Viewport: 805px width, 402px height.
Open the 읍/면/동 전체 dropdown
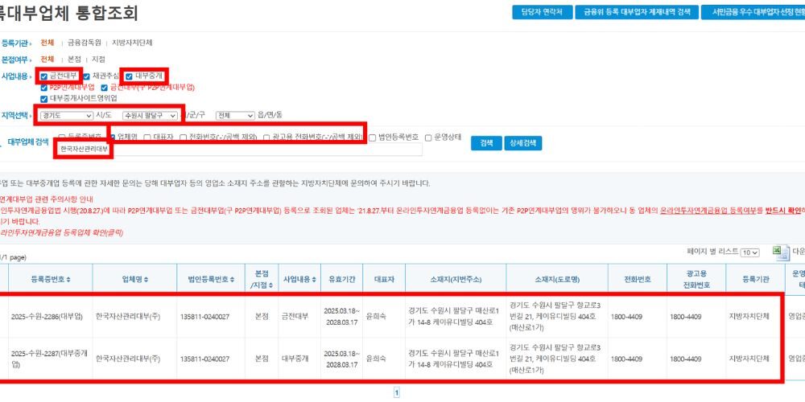pyautogui.click(x=234, y=115)
